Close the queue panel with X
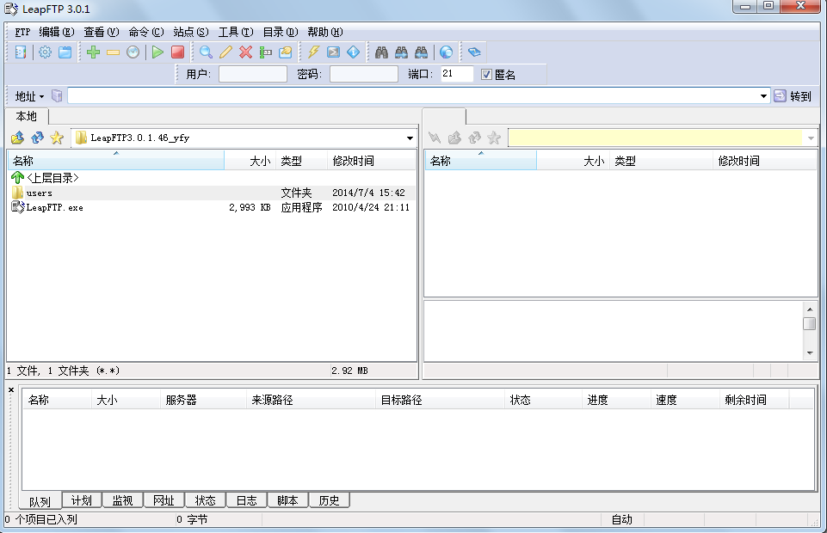Image resolution: width=827 pixels, height=533 pixels. coord(11,389)
